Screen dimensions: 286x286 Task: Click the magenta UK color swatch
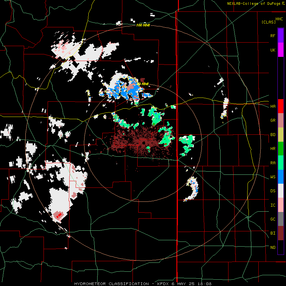[x=281, y=50]
